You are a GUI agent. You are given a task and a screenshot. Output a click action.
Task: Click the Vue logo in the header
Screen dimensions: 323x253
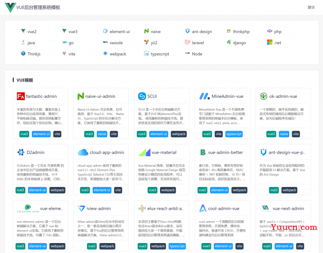click(x=10, y=8)
